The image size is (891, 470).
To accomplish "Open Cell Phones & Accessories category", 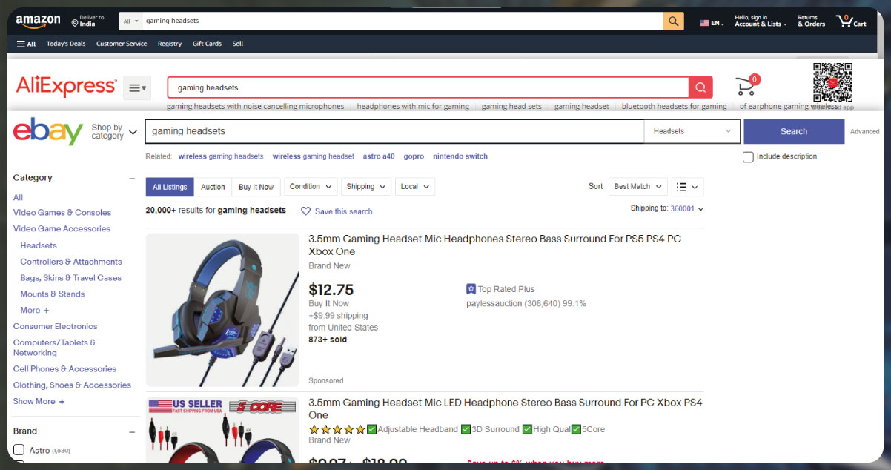I will click(64, 369).
